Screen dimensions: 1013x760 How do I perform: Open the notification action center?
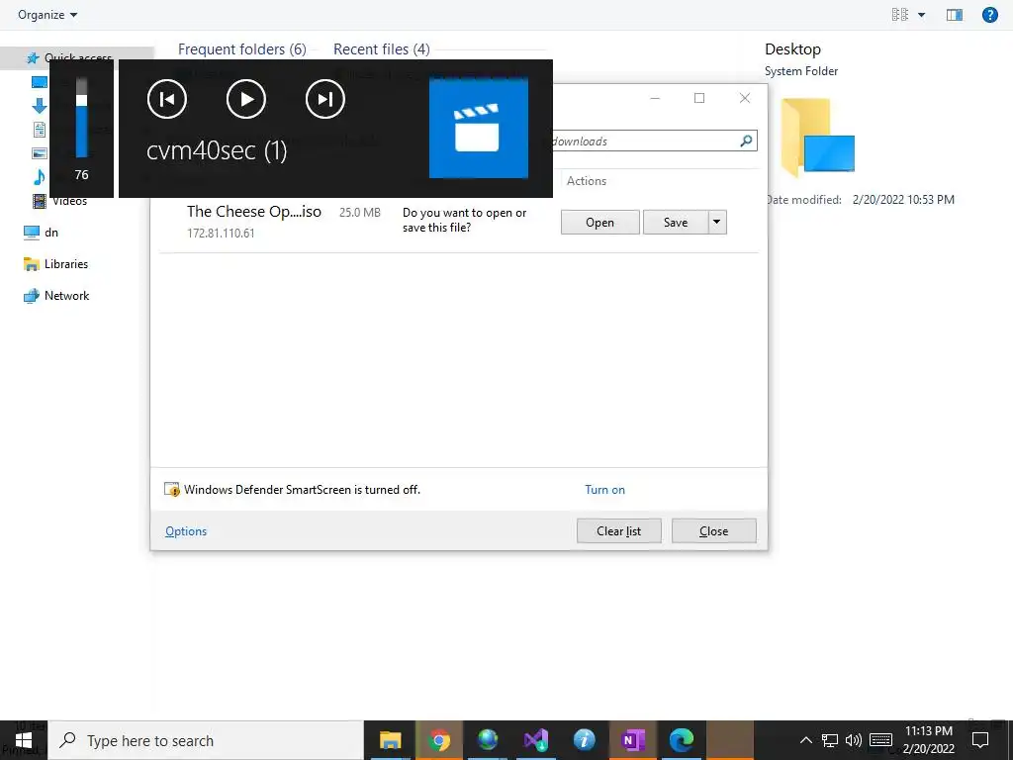tap(980, 740)
